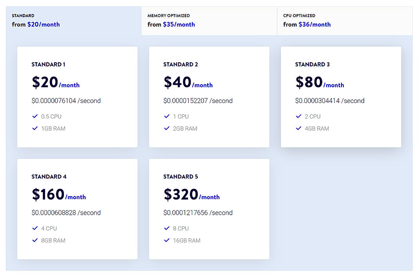Click the $320/month price on Standard 5
The image size is (419, 277).
pos(191,195)
